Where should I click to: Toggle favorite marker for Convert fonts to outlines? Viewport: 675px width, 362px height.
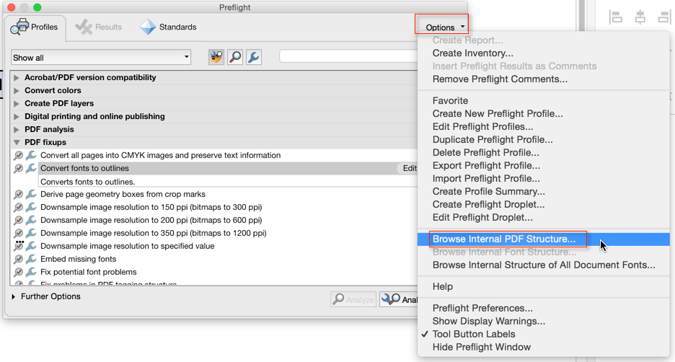(x=19, y=168)
